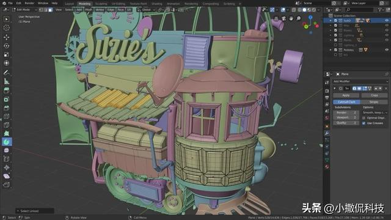Open the Select menu in header

click(x=69, y=10)
